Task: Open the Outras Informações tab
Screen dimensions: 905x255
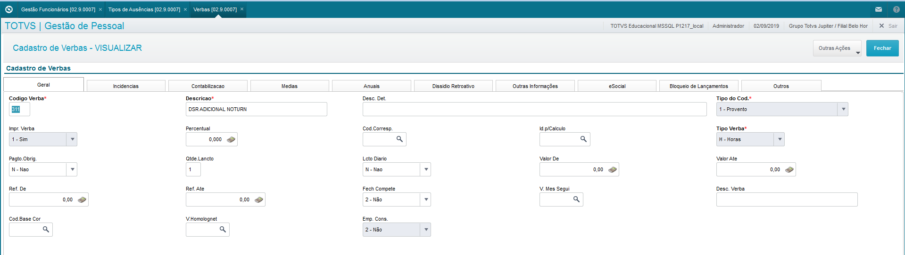Action: (x=535, y=86)
